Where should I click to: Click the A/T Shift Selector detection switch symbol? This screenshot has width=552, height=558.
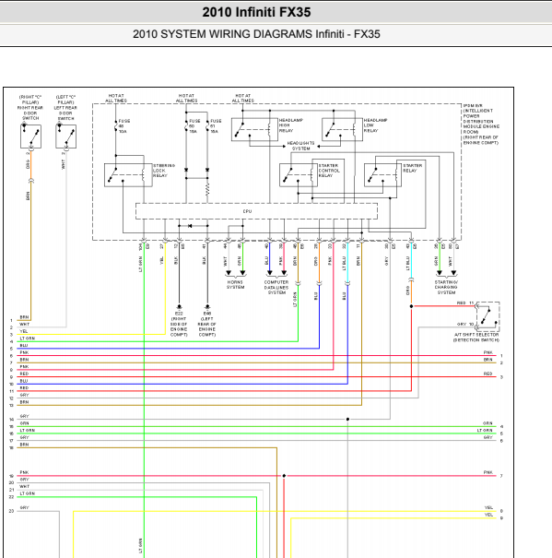click(487, 316)
